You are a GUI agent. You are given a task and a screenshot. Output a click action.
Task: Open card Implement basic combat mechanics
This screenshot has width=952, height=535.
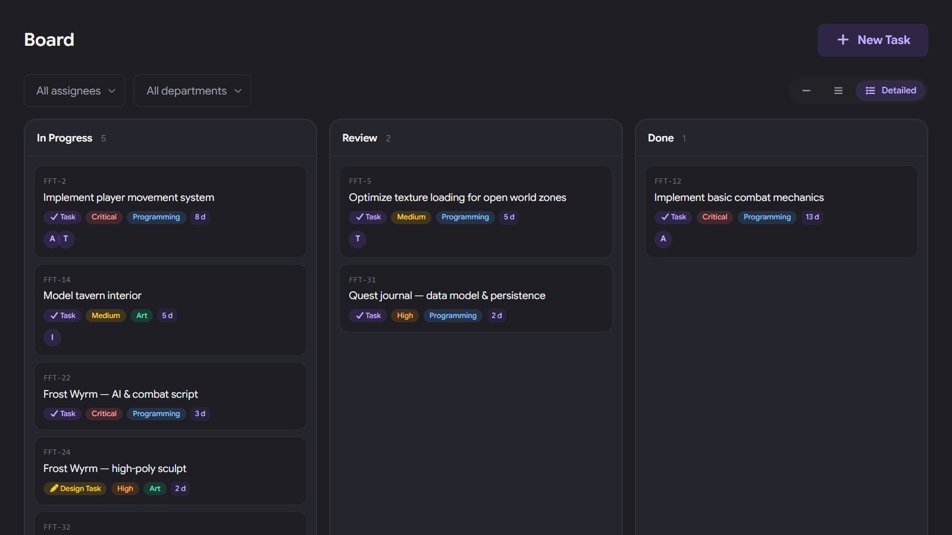[x=781, y=211]
